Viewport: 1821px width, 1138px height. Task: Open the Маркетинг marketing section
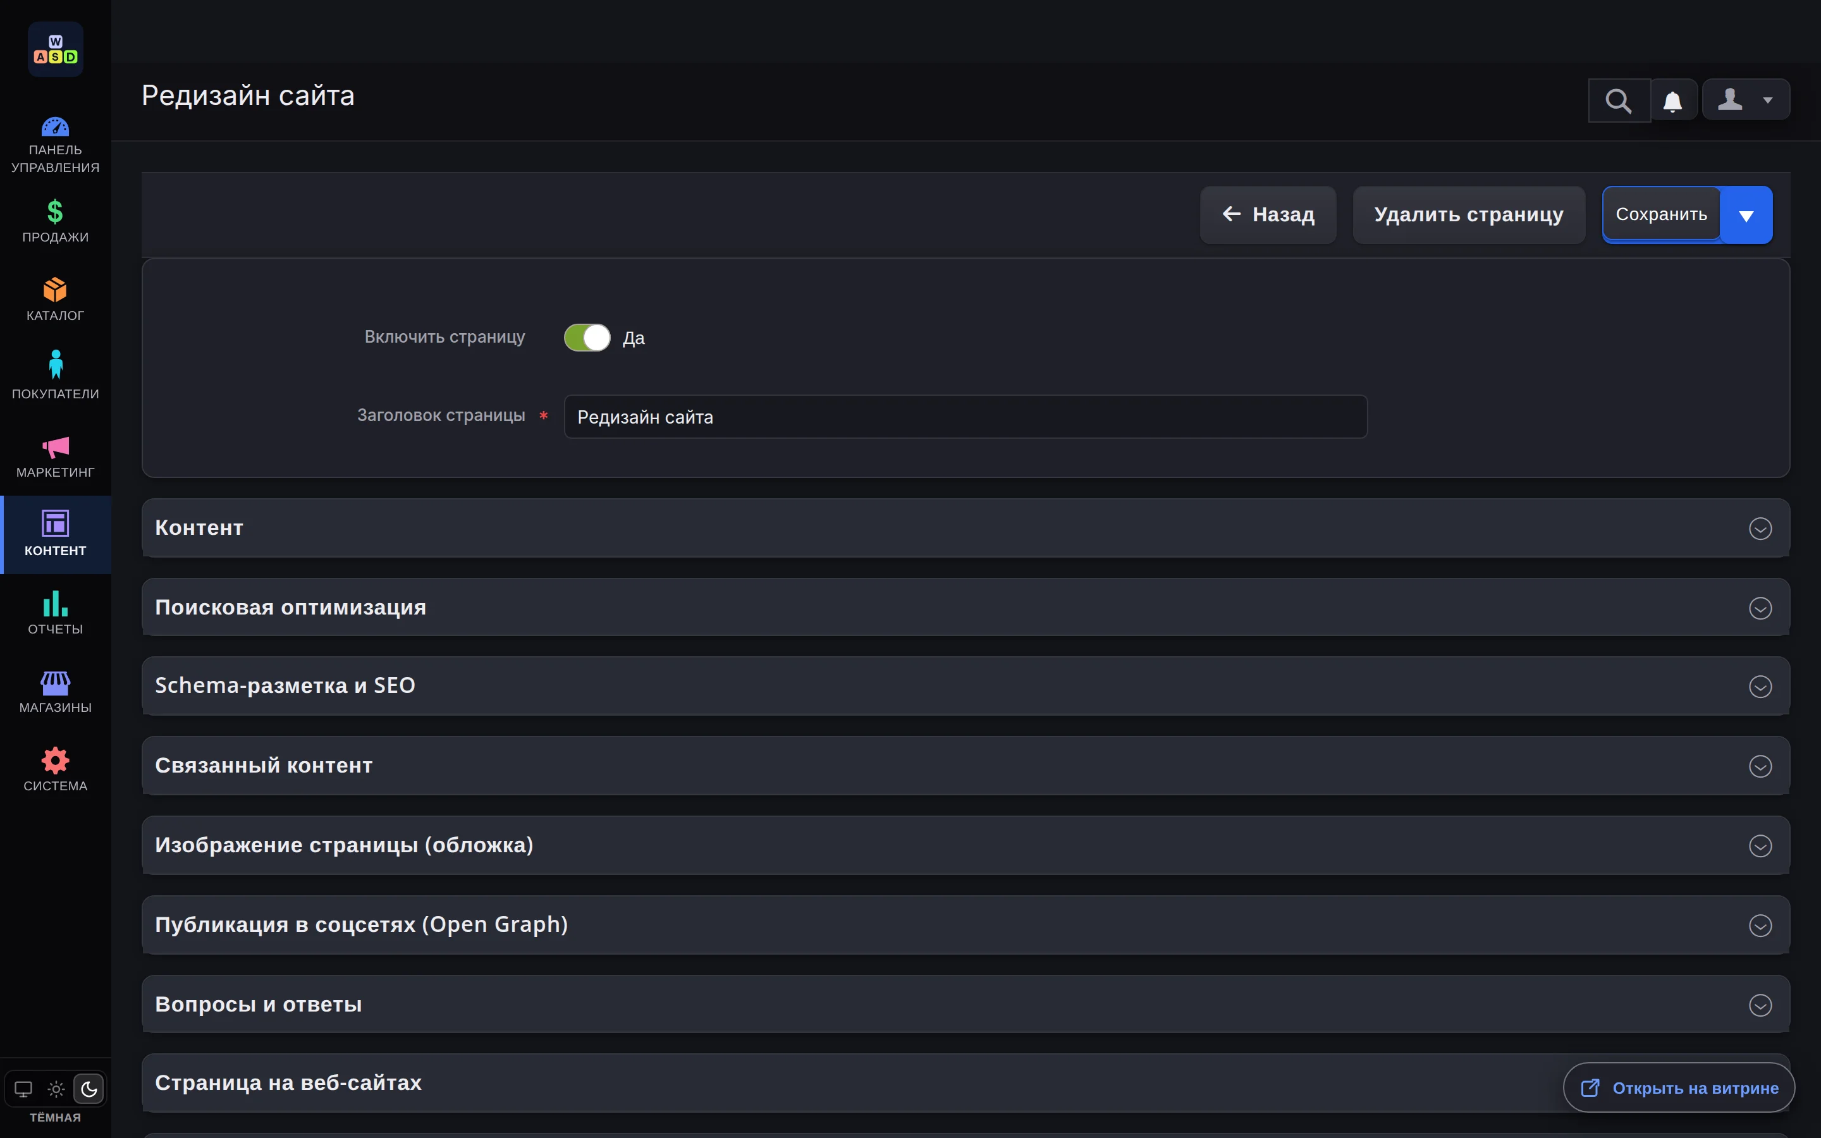55,457
